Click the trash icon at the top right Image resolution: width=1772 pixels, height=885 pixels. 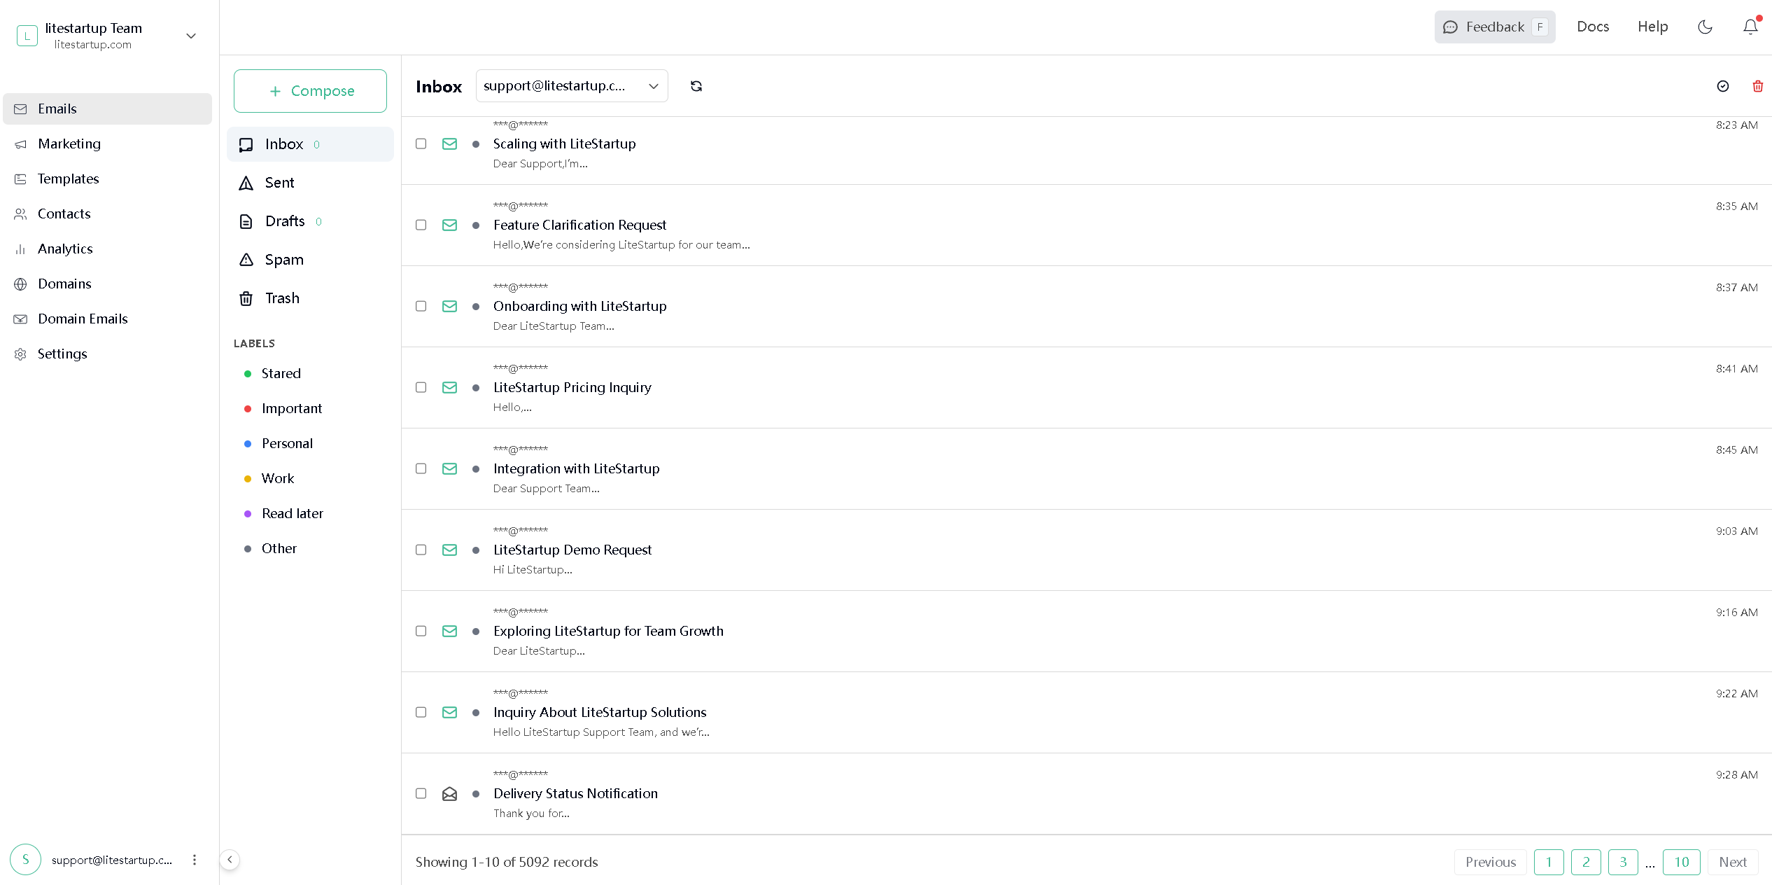point(1757,86)
